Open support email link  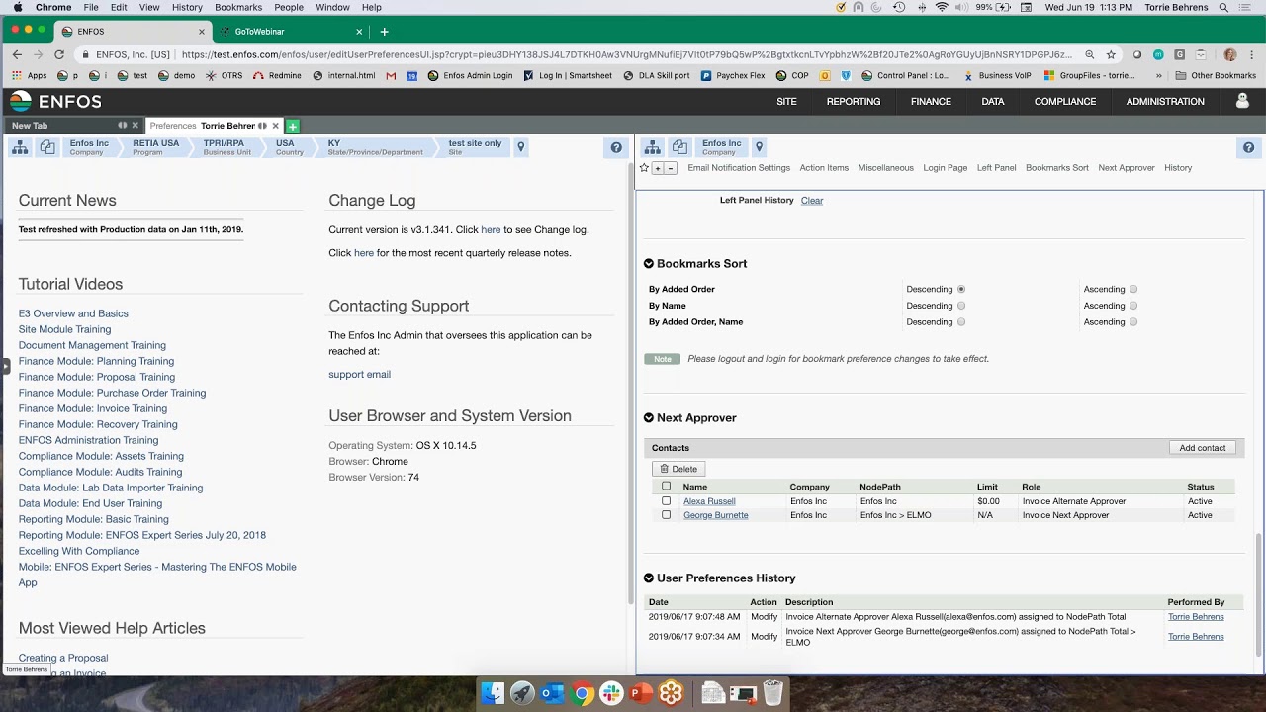tap(359, 375)
